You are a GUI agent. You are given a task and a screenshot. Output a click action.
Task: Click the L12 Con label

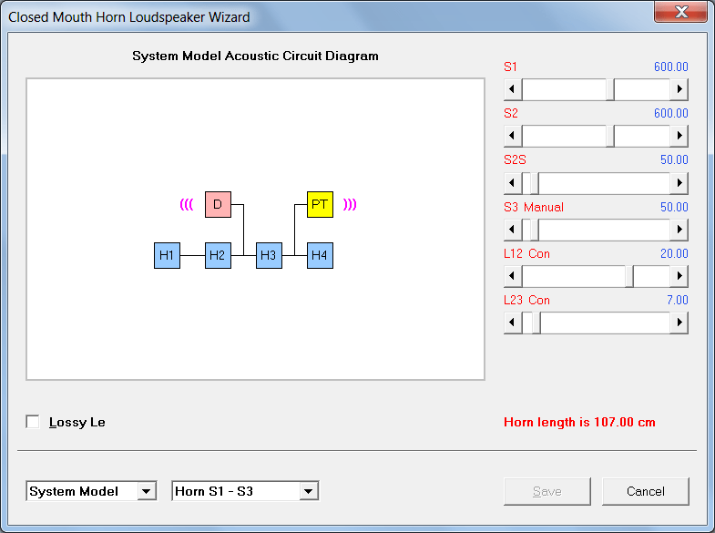coord(526,253)
